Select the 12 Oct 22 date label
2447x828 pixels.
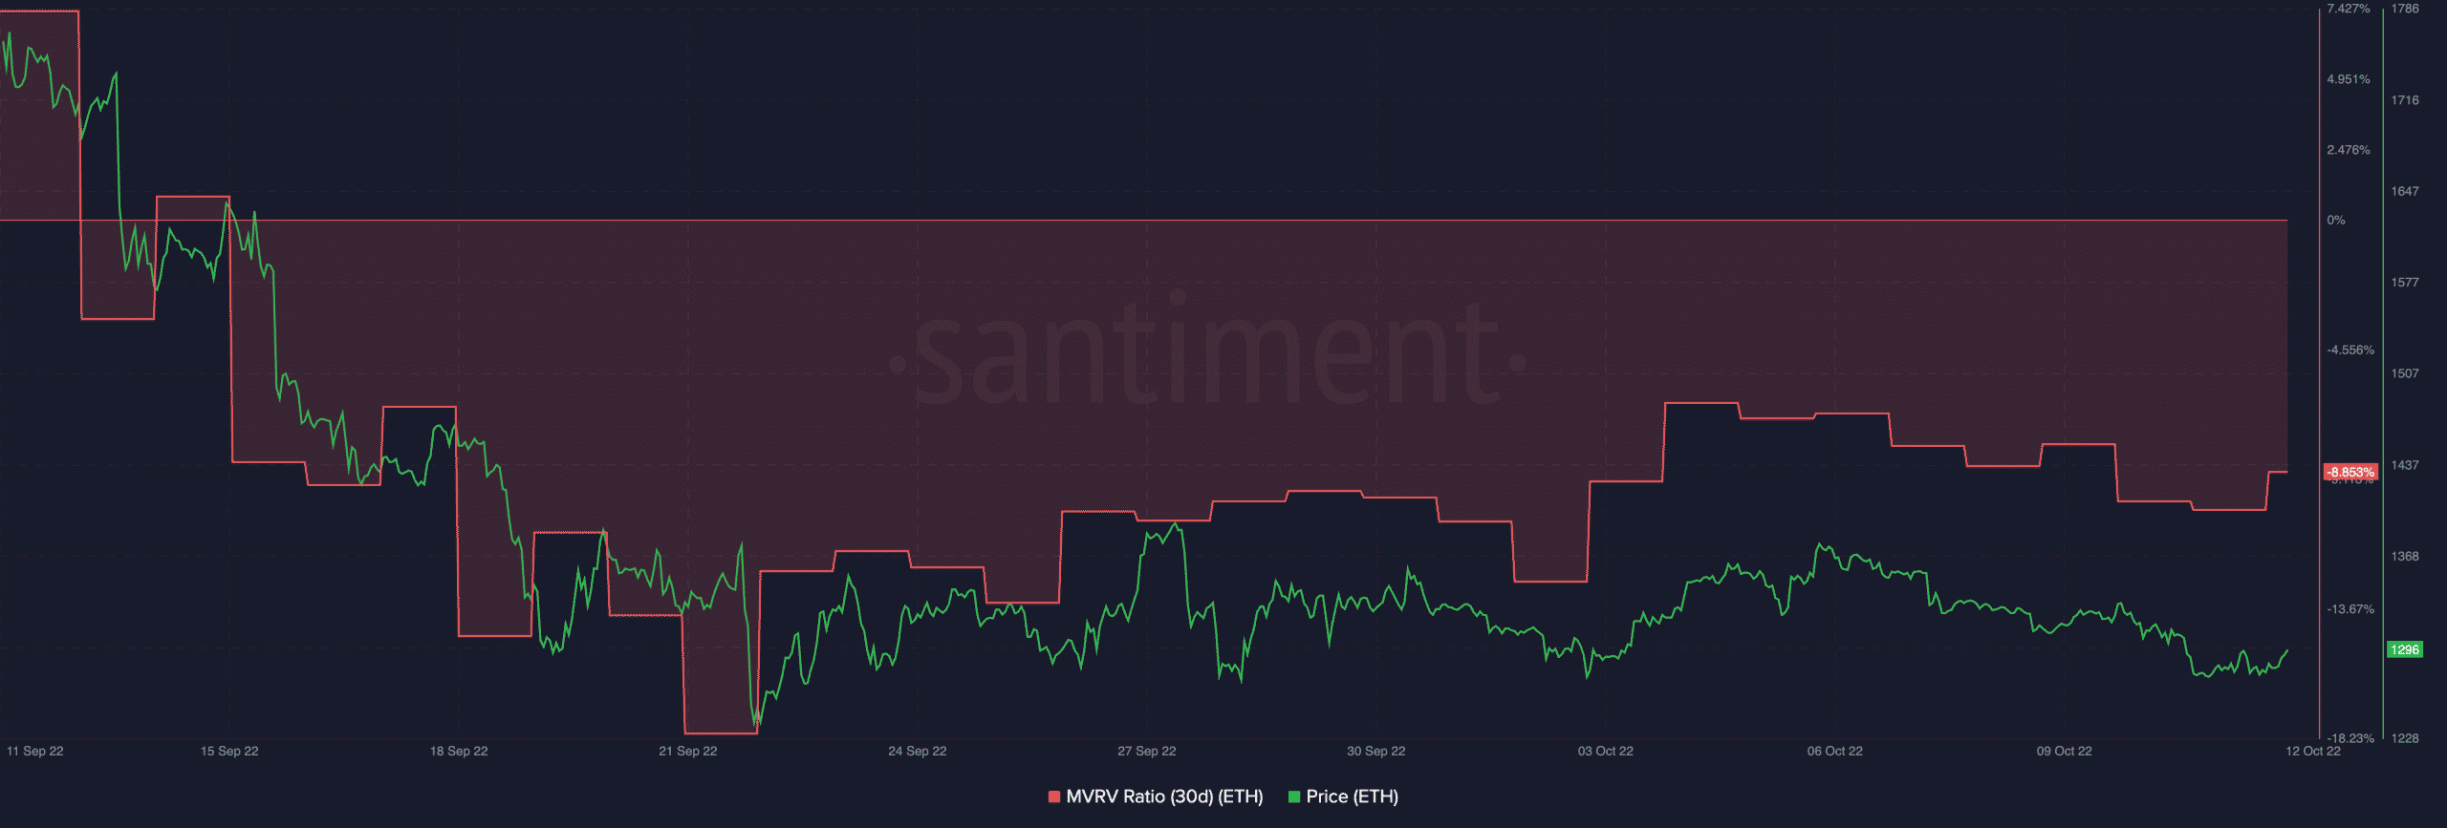click(x=2313, y=751)
